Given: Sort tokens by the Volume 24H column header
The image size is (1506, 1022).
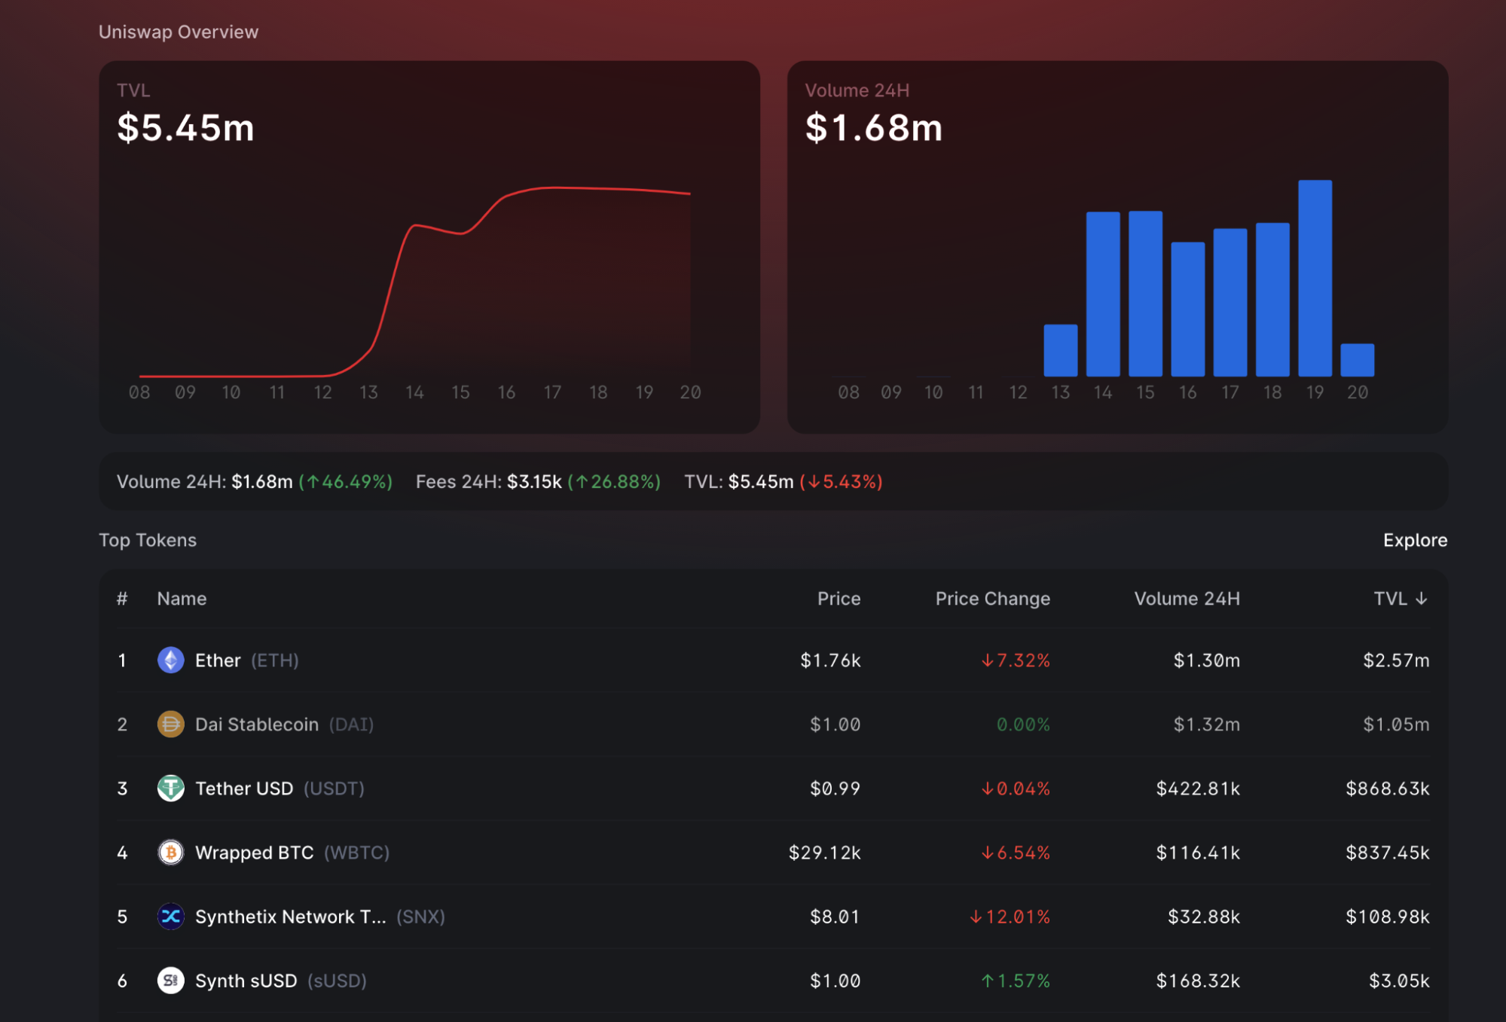Looking at the screenshot, I should coord(1187,599).
